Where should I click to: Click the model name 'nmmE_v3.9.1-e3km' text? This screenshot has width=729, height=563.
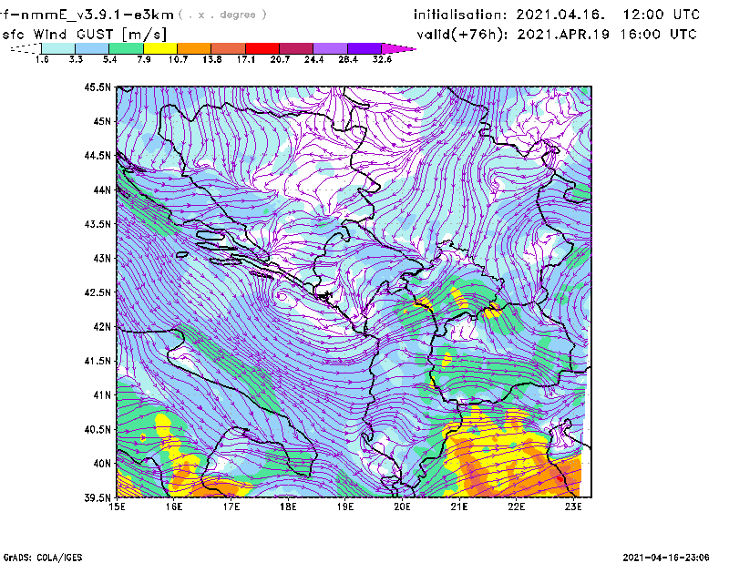[x=98, y=15]
